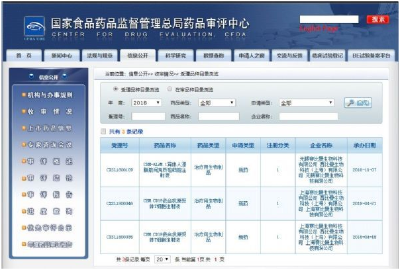This screenshot has height=270, width=400.
Task: Select the 在审品种目录浏览 radio button
Action: pyautogui.click(x=170, y=89)
